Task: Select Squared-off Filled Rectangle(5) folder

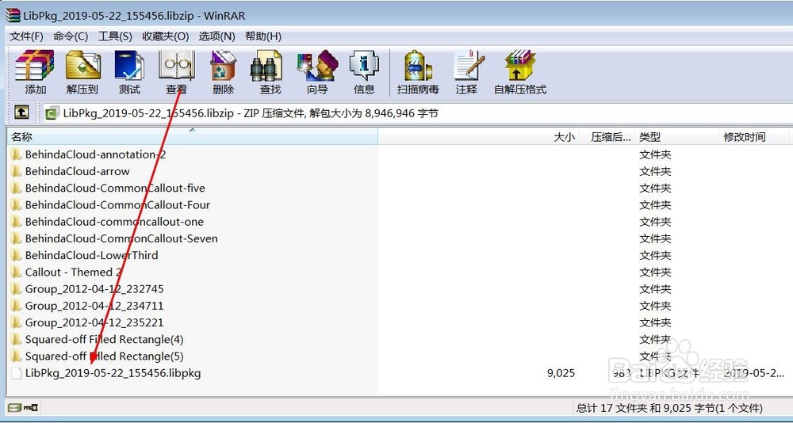Action: click(x=104, y=356)
